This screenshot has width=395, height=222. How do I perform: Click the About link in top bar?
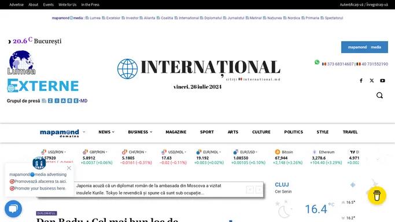[x=33, y=5]
